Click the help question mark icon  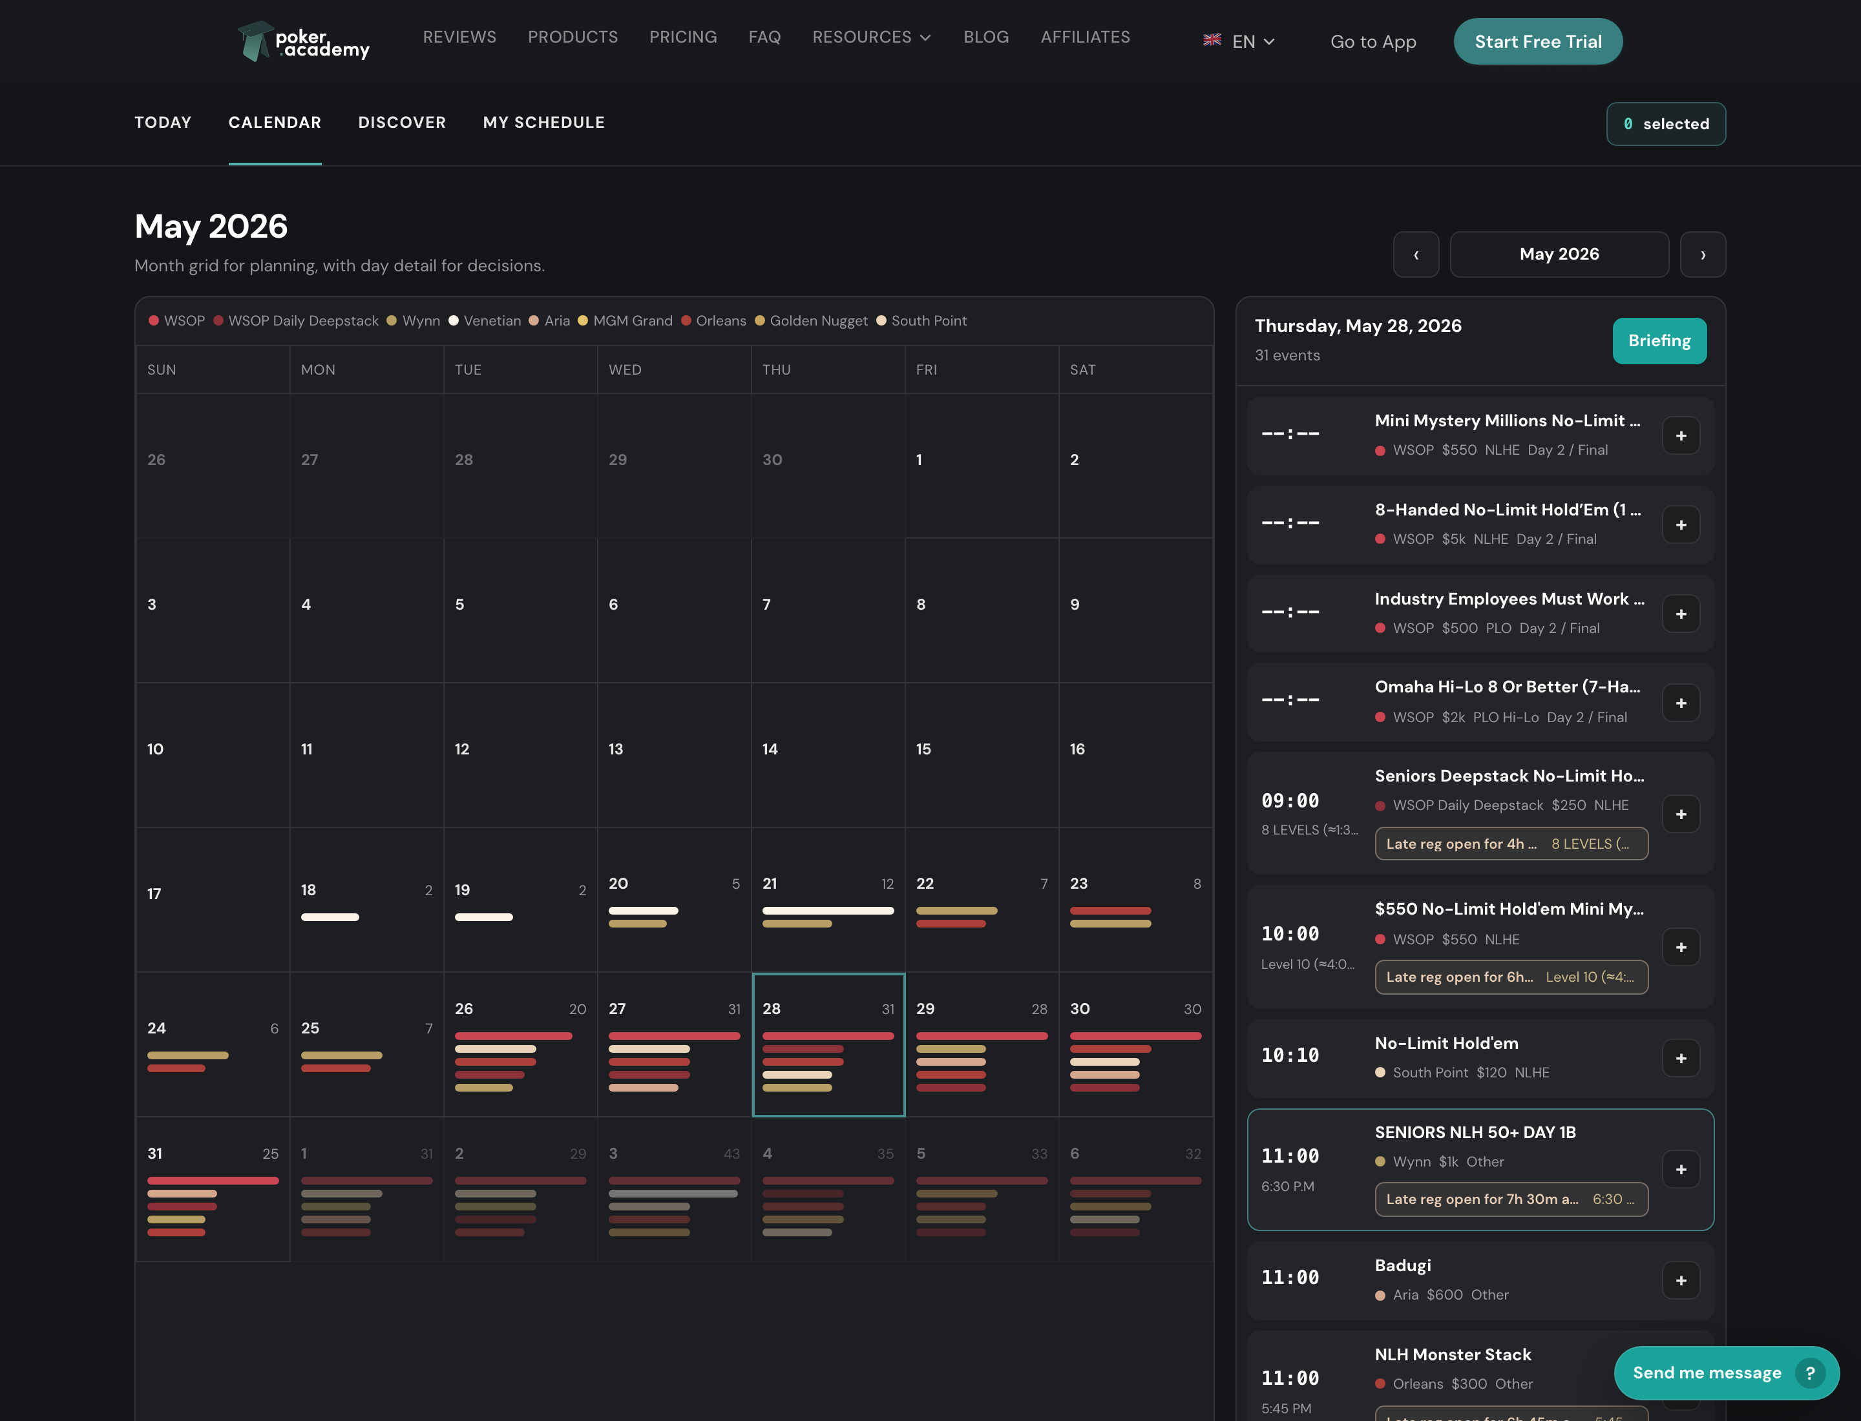click(1809, 1373)
